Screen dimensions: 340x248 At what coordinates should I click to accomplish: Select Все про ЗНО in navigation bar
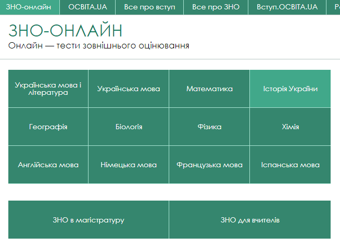[216, 7]
